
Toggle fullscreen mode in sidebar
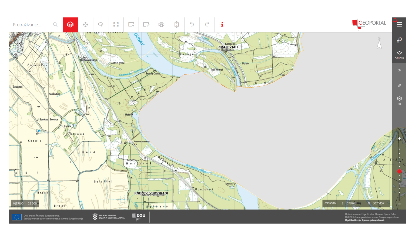click(x=399, y=85)
